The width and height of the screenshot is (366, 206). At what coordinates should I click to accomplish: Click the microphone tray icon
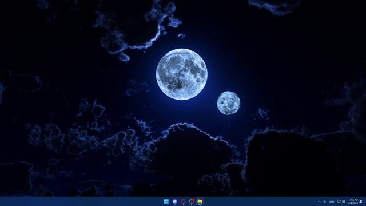[x=324, y=201]
